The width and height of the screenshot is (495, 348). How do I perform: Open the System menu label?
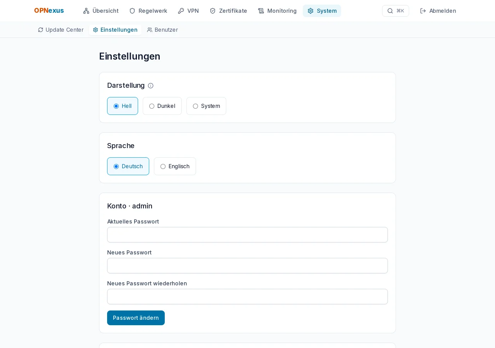327,11
